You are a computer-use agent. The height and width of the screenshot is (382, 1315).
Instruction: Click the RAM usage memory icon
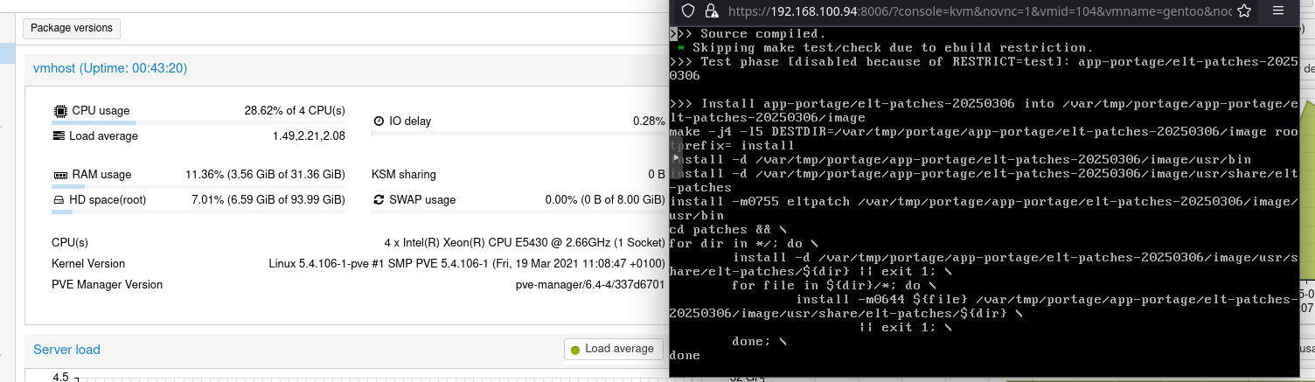[x=59, y=175]
